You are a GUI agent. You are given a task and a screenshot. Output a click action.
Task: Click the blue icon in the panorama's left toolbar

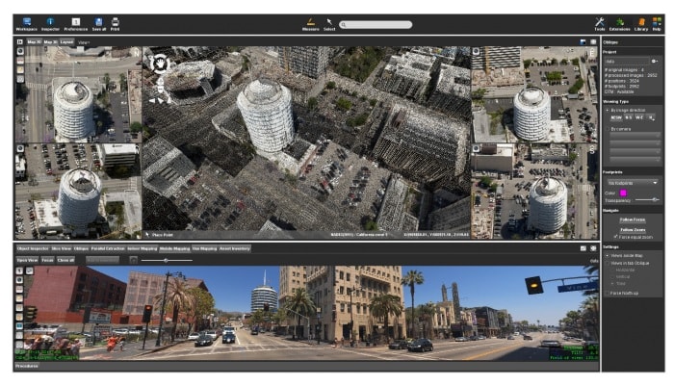(20, 326)
